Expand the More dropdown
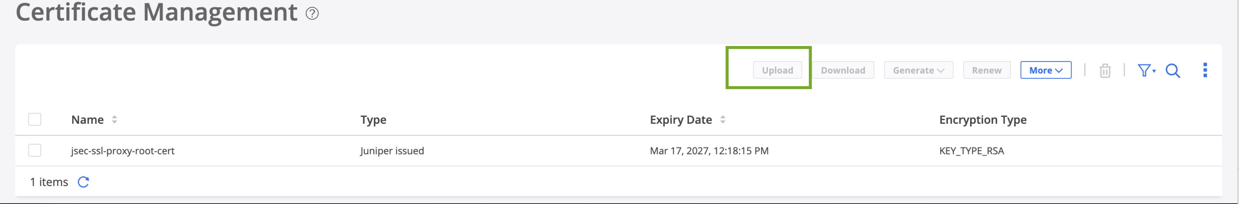Image resolution: width=1239 pixels, height=204 pixels. click(x=1046, y=70)
